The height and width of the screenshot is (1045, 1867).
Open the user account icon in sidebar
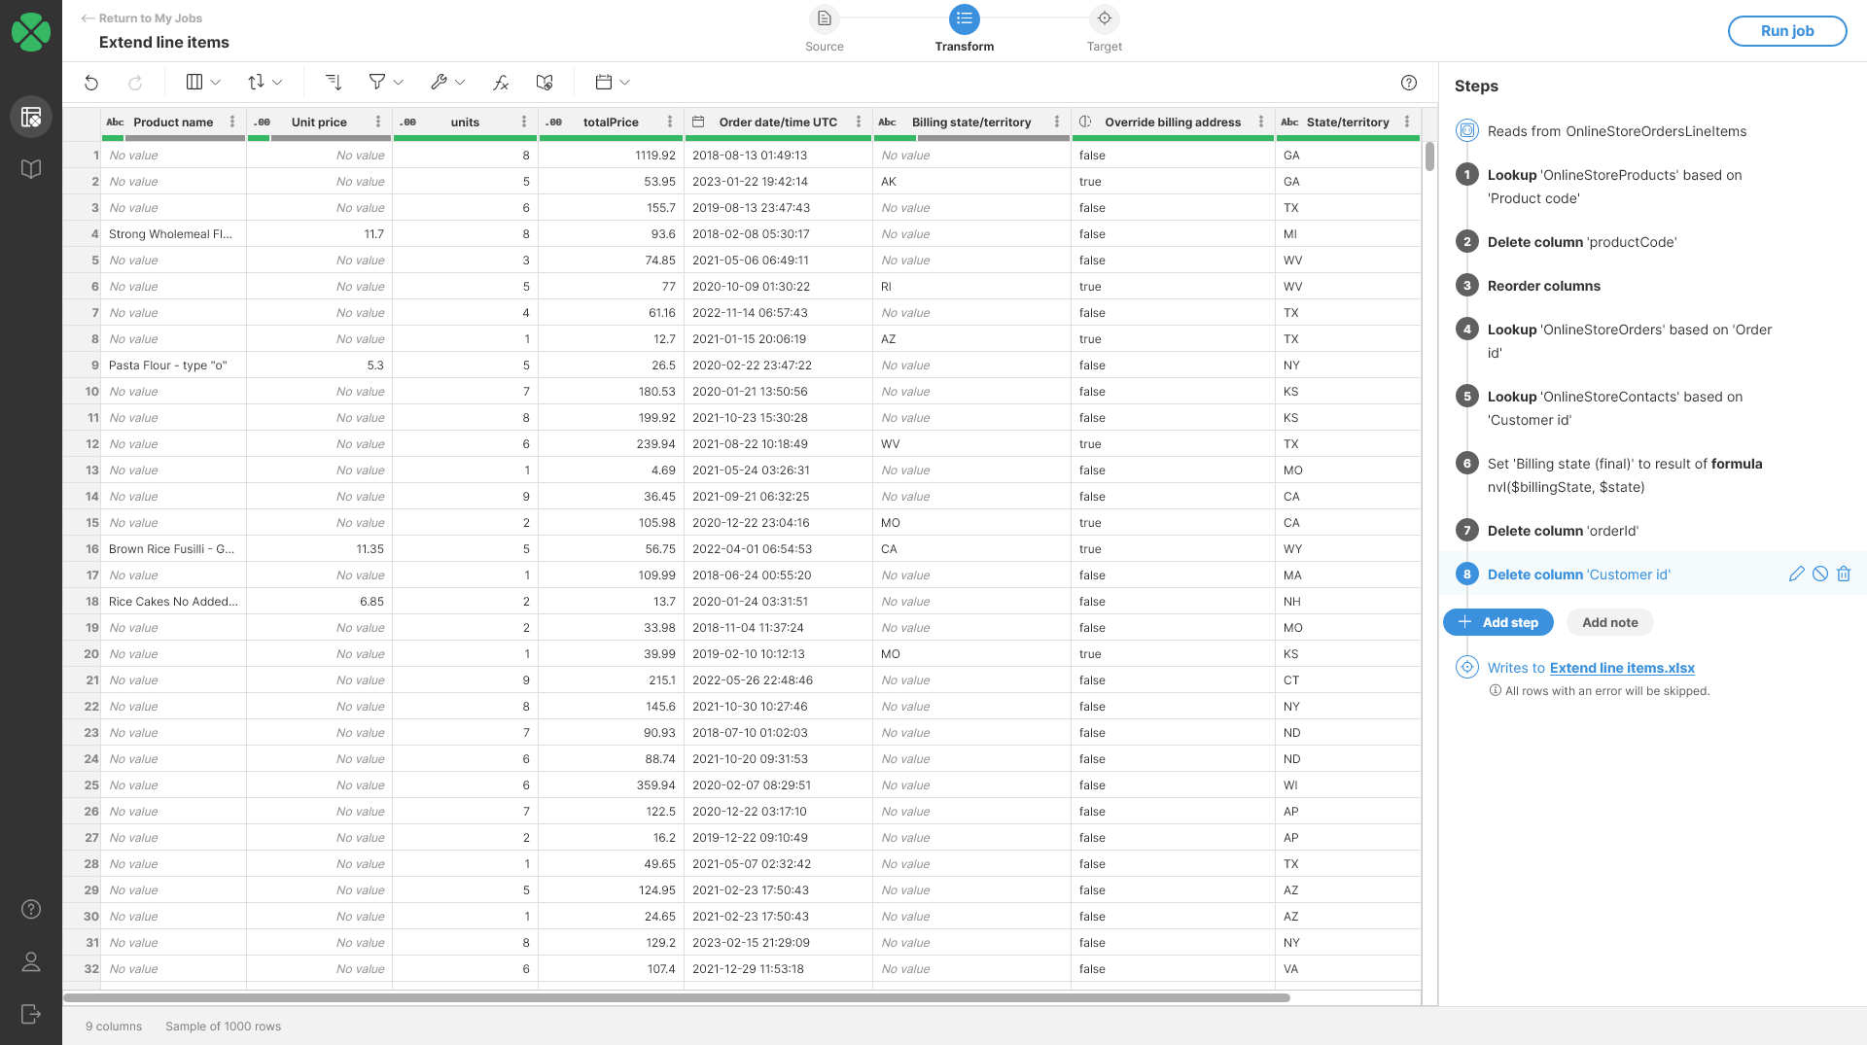(x=31, y=961)
